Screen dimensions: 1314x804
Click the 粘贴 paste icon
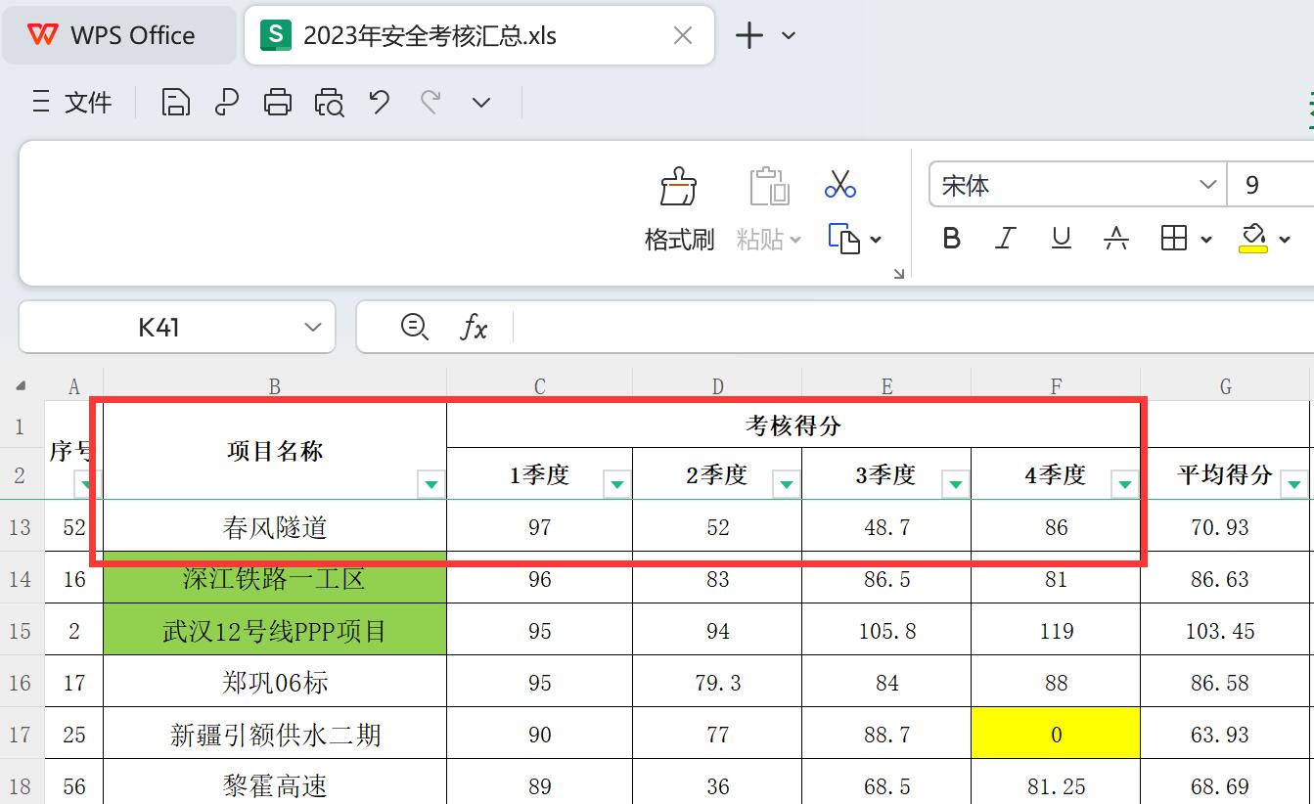(769, 186)
